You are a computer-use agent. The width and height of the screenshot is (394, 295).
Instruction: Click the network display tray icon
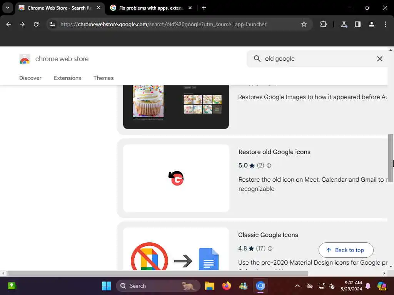point(322,286)
